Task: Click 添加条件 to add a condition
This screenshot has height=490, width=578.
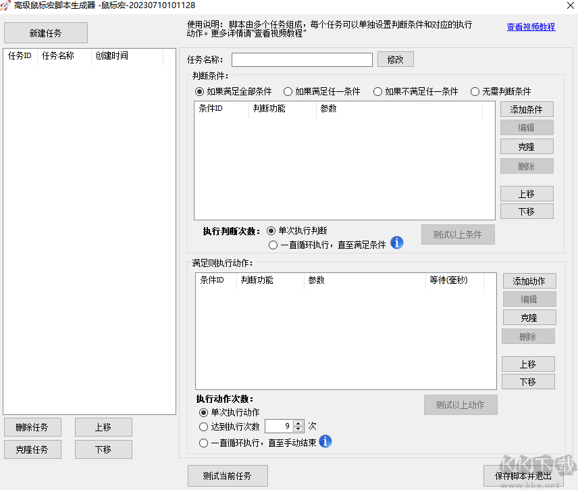Action: [527, 109]
